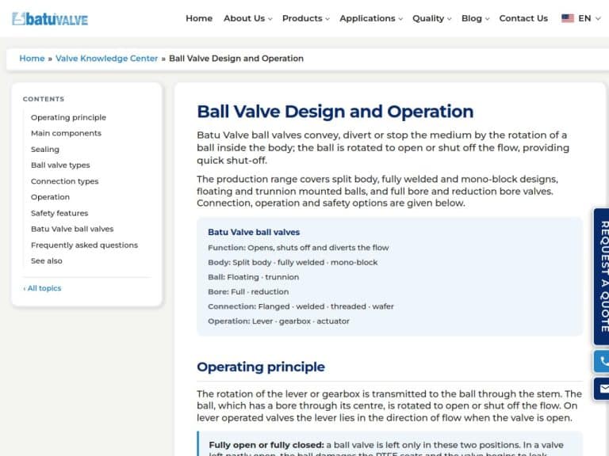Viewport: 609px width, 456px height.
Task: Open Valve Knowledge Center breadcrumb link
Action: pyautogui.click(x=106, y=58)
